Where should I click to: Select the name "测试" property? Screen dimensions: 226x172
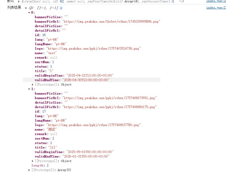[46, 129]
